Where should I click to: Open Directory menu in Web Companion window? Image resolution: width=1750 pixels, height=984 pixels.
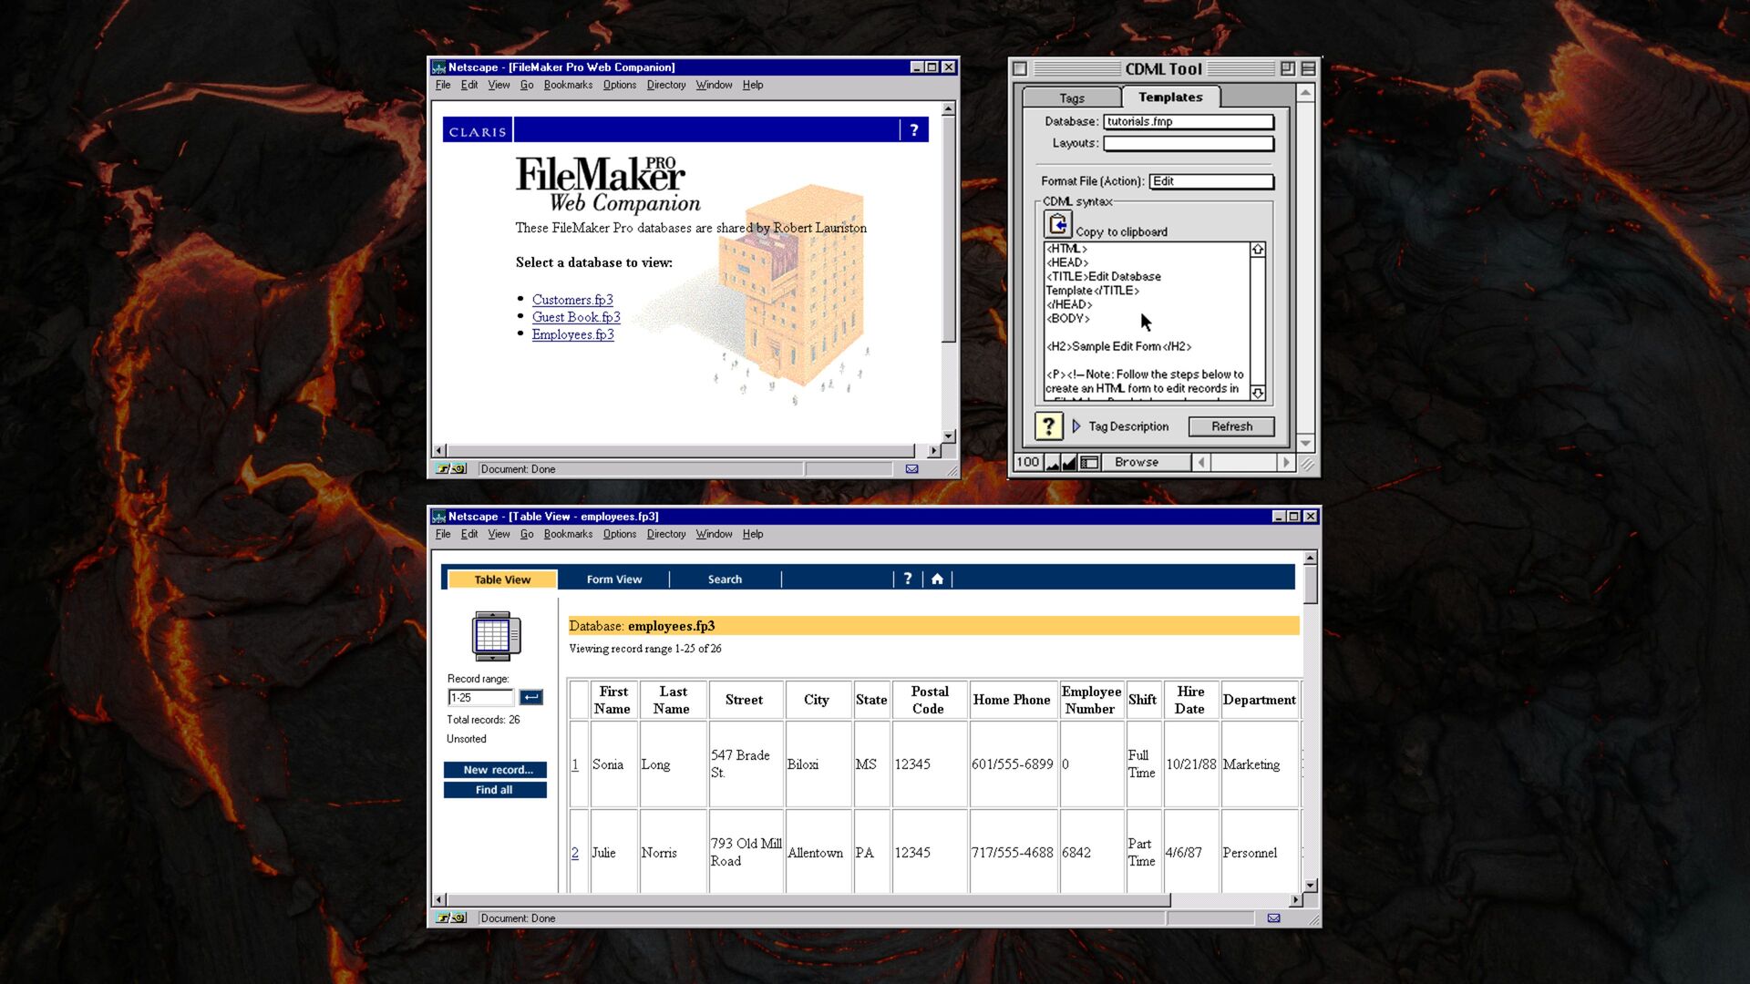click(x=666, y=86)
